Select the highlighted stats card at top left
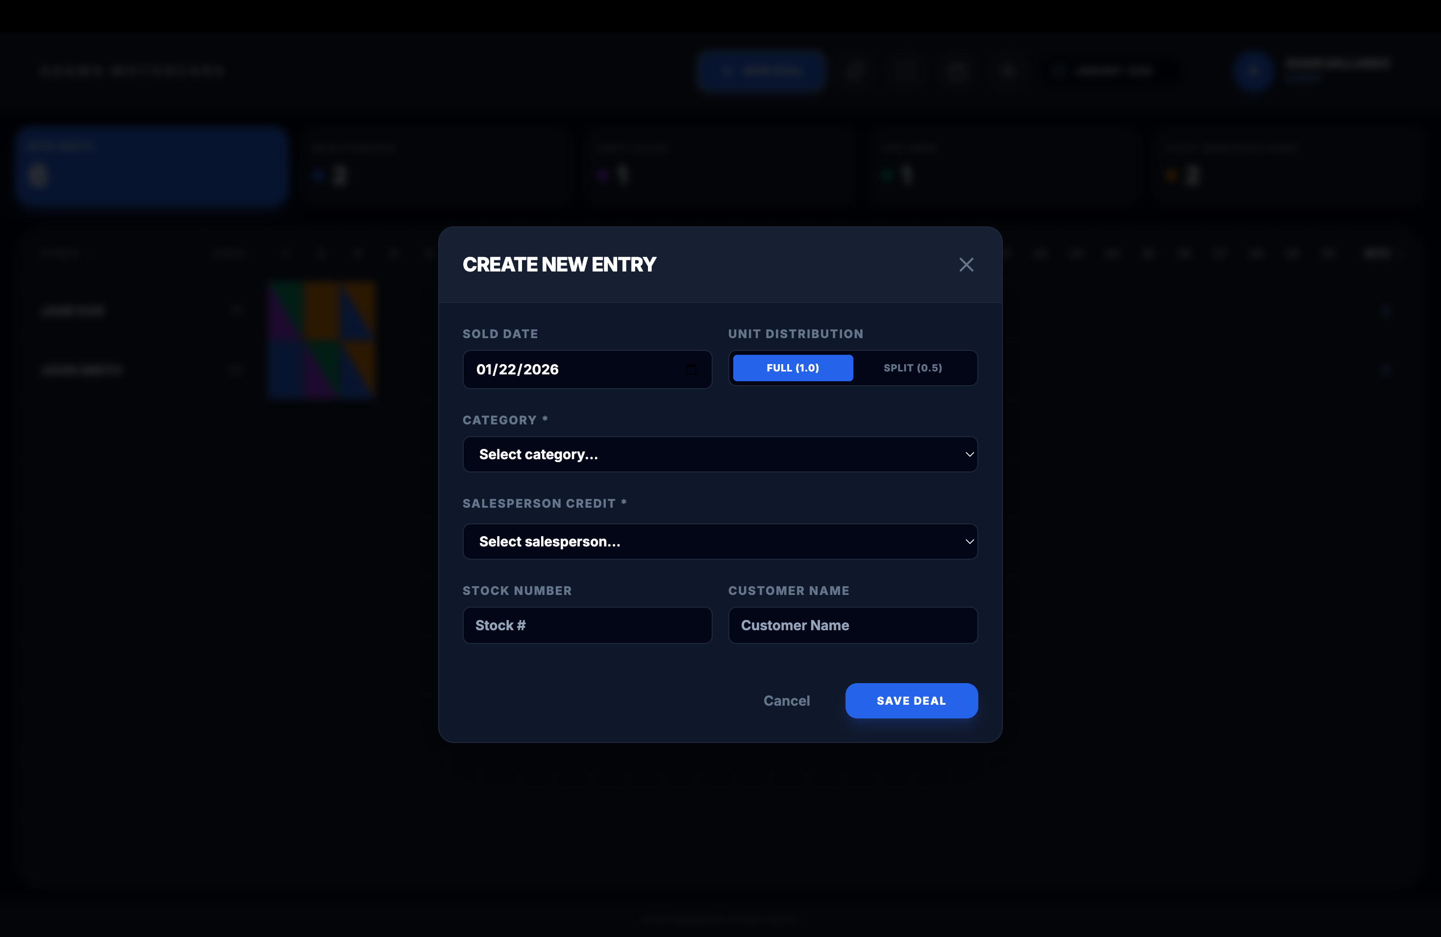 click(152, 167)
